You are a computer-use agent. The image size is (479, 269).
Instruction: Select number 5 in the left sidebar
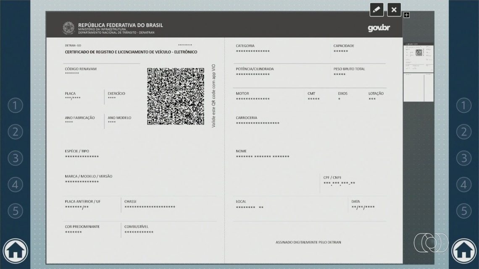click(15, 211)
